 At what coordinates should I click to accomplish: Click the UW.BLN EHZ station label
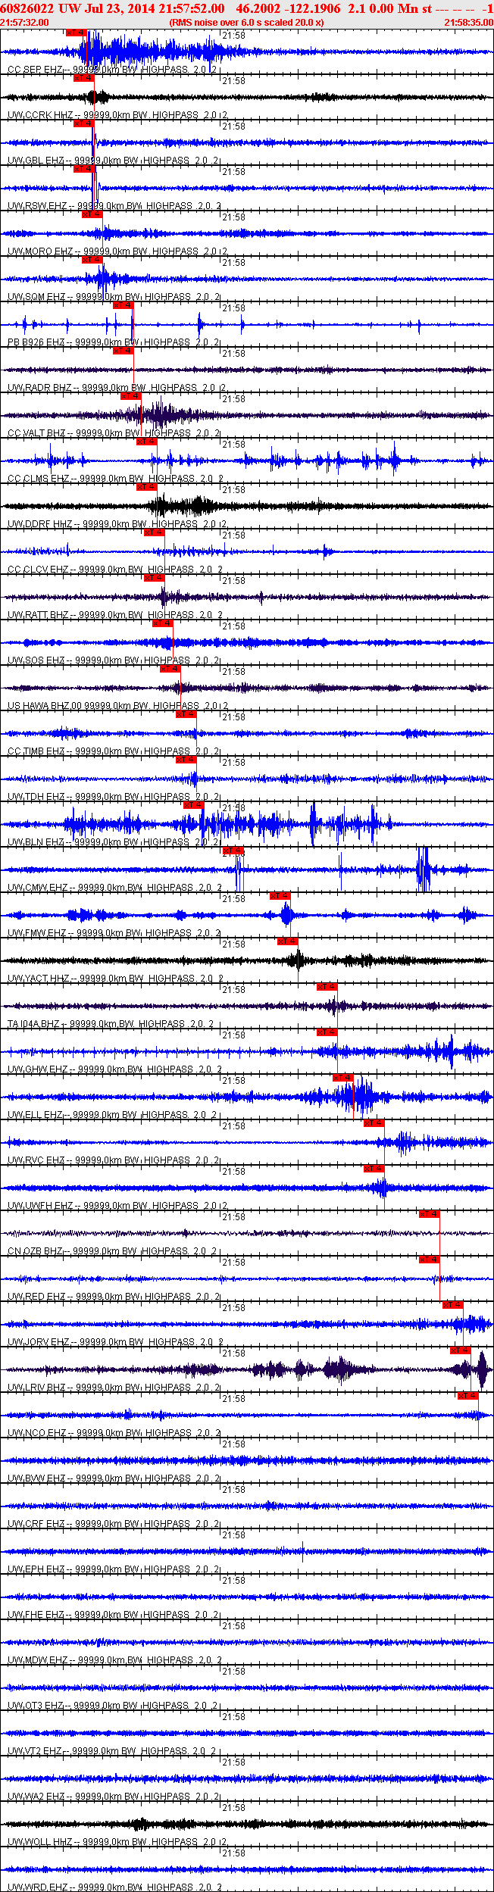(36, 842)
